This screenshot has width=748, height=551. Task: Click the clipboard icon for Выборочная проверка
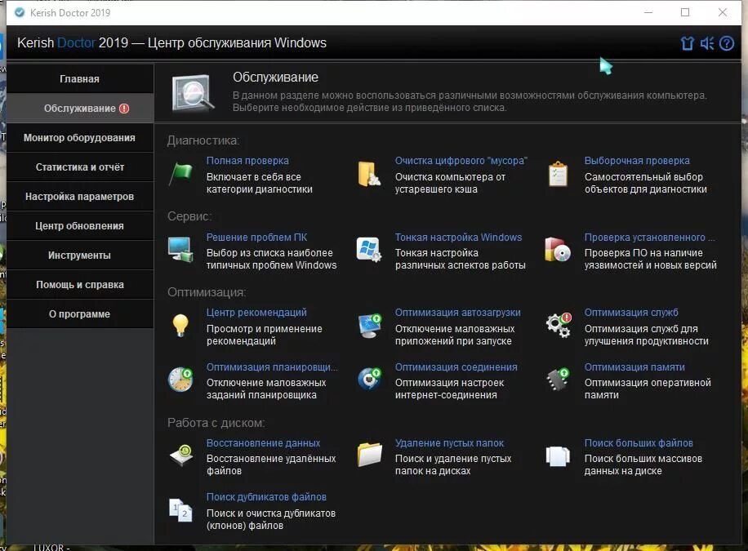558,174
